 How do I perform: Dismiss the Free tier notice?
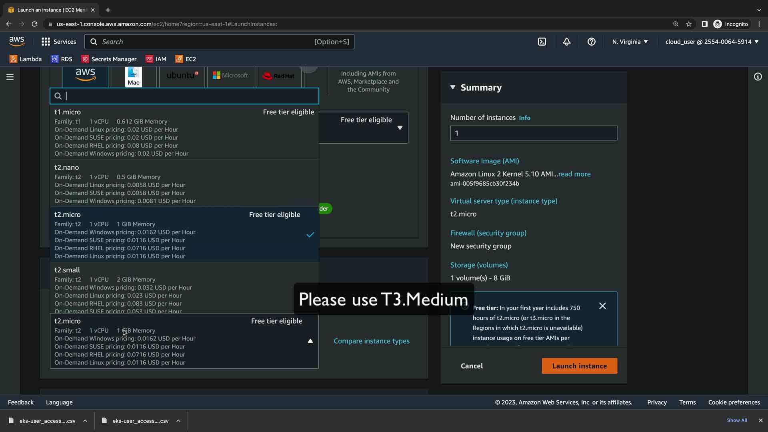coord(602,306)
